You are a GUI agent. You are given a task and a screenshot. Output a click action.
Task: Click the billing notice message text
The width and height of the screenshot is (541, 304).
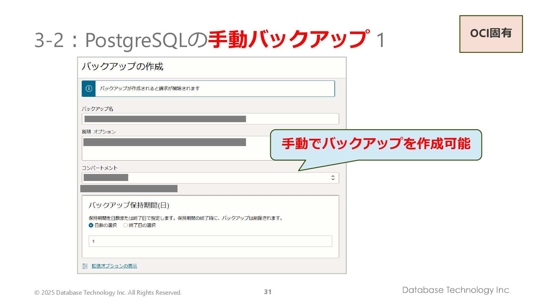(150, 88)
